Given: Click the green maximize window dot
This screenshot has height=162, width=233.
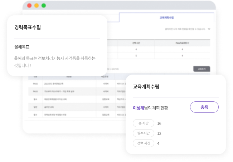Looking at the screenshot, I should 44,5.
